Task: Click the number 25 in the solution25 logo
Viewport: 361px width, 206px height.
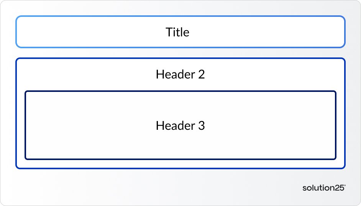Action: 339,188
